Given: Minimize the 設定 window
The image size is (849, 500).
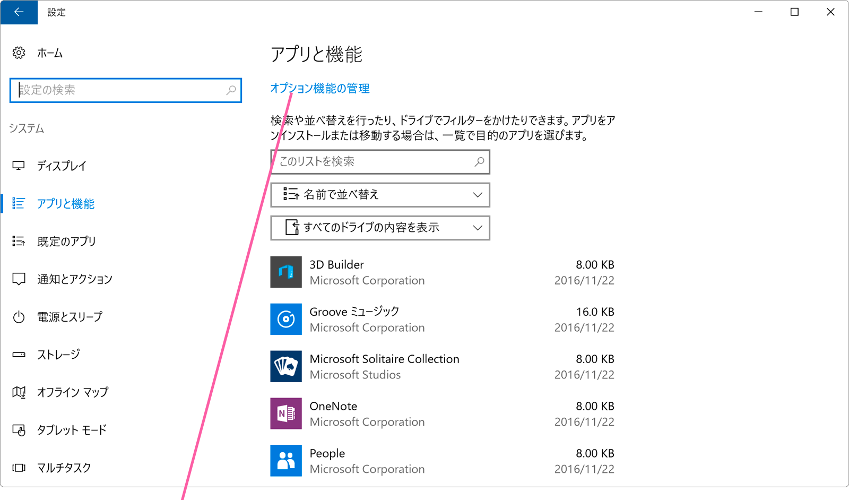Looking at the screenshot, I should [758, 12].
